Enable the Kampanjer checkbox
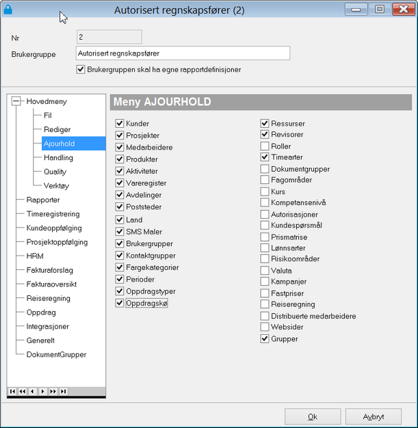The image size is (418, 428). (264, 281)
